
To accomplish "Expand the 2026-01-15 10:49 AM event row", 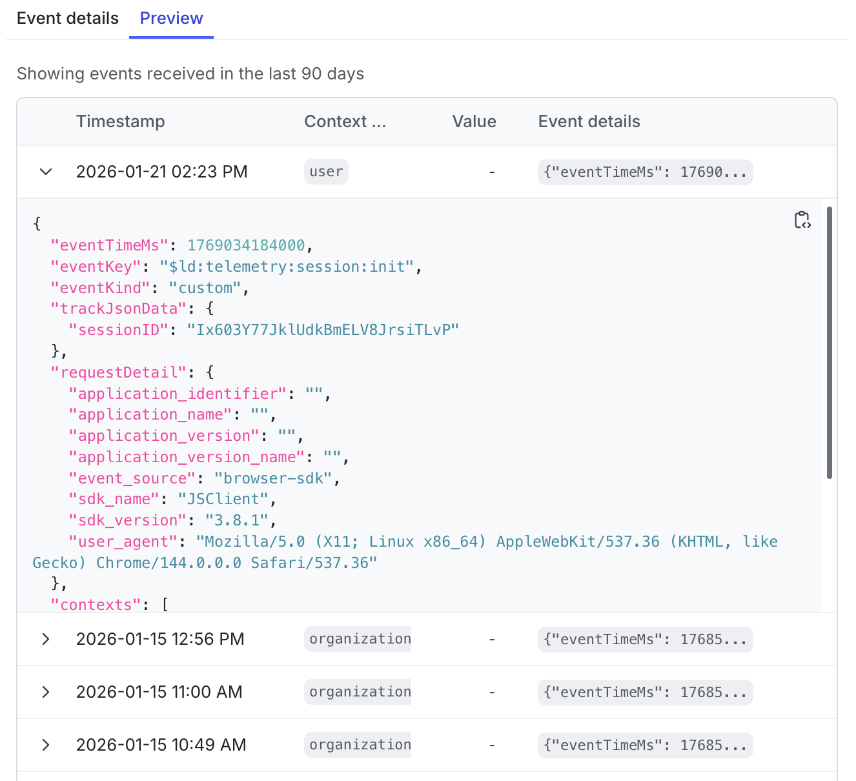I will coord(45,745).
